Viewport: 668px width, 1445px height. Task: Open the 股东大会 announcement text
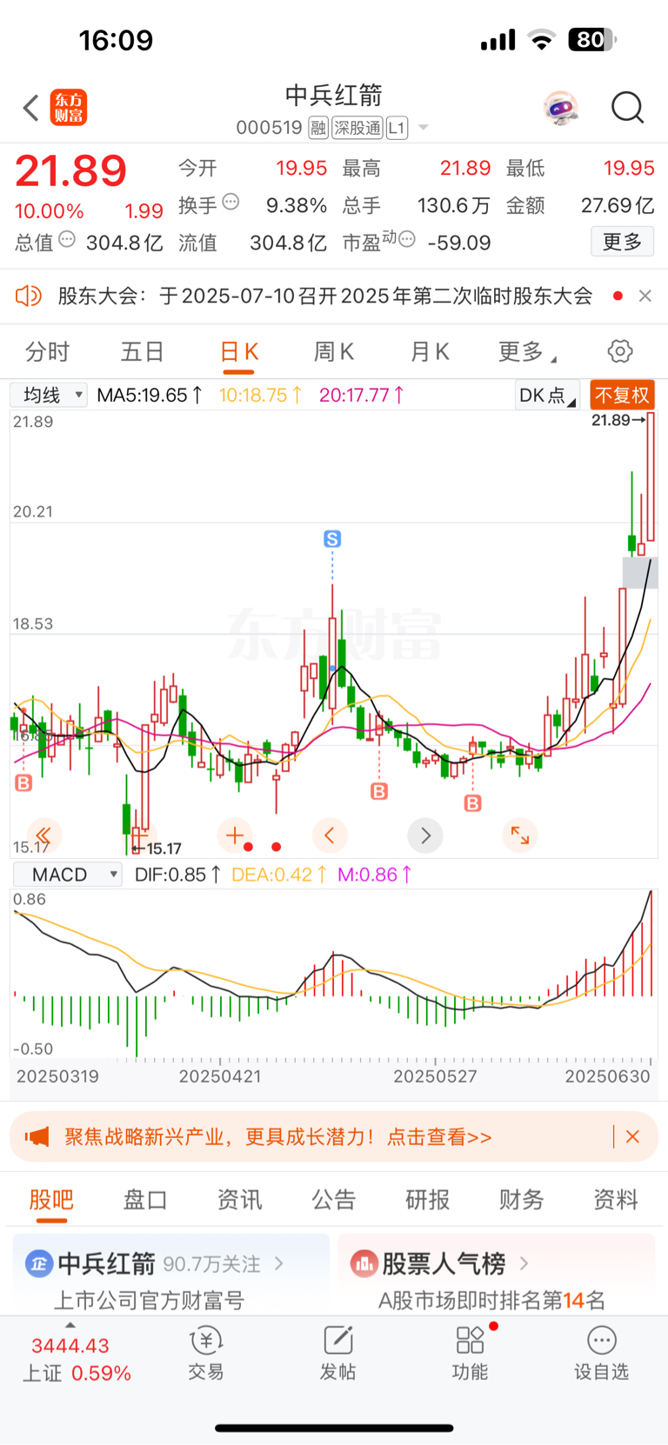(x=324, y=296)
